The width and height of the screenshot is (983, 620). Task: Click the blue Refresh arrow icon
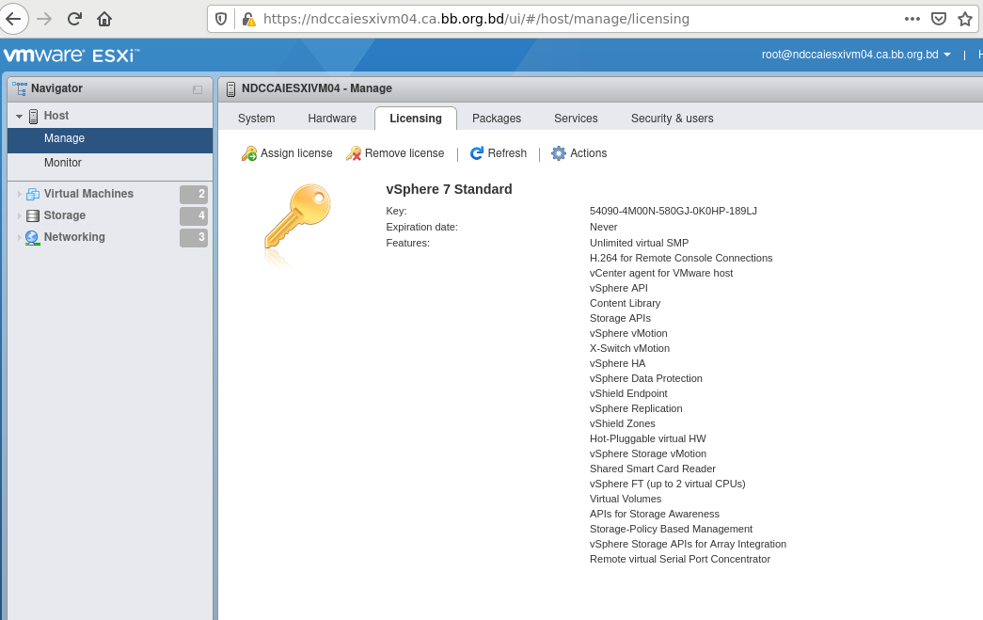477,153
